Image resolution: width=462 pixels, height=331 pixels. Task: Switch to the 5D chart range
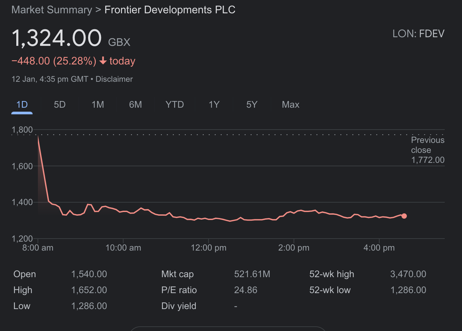(x=60, y=105)
